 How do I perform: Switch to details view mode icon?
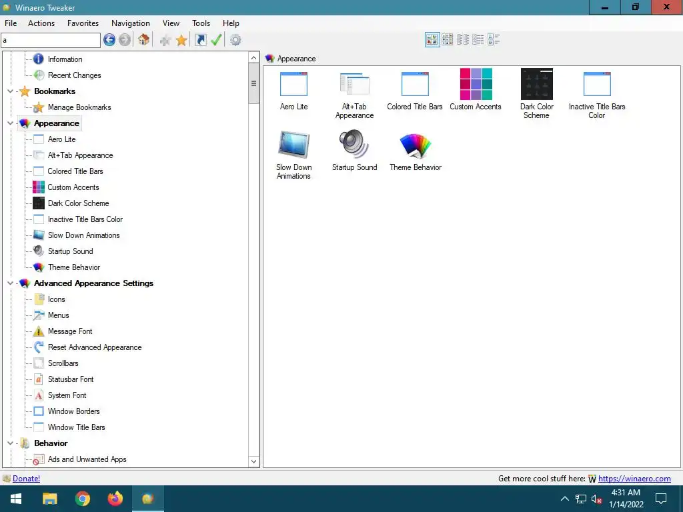point(478,39)
